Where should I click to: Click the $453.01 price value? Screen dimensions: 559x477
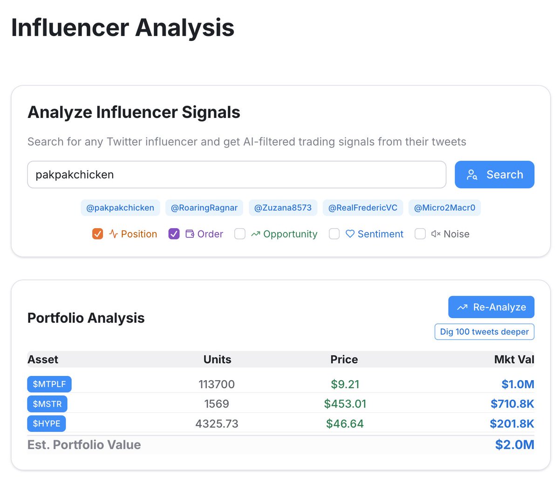click(x=345, y=404)
